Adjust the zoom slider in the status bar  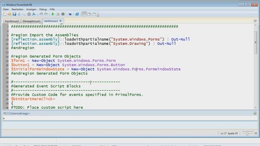pyautogui.click(x=247, y=133)
